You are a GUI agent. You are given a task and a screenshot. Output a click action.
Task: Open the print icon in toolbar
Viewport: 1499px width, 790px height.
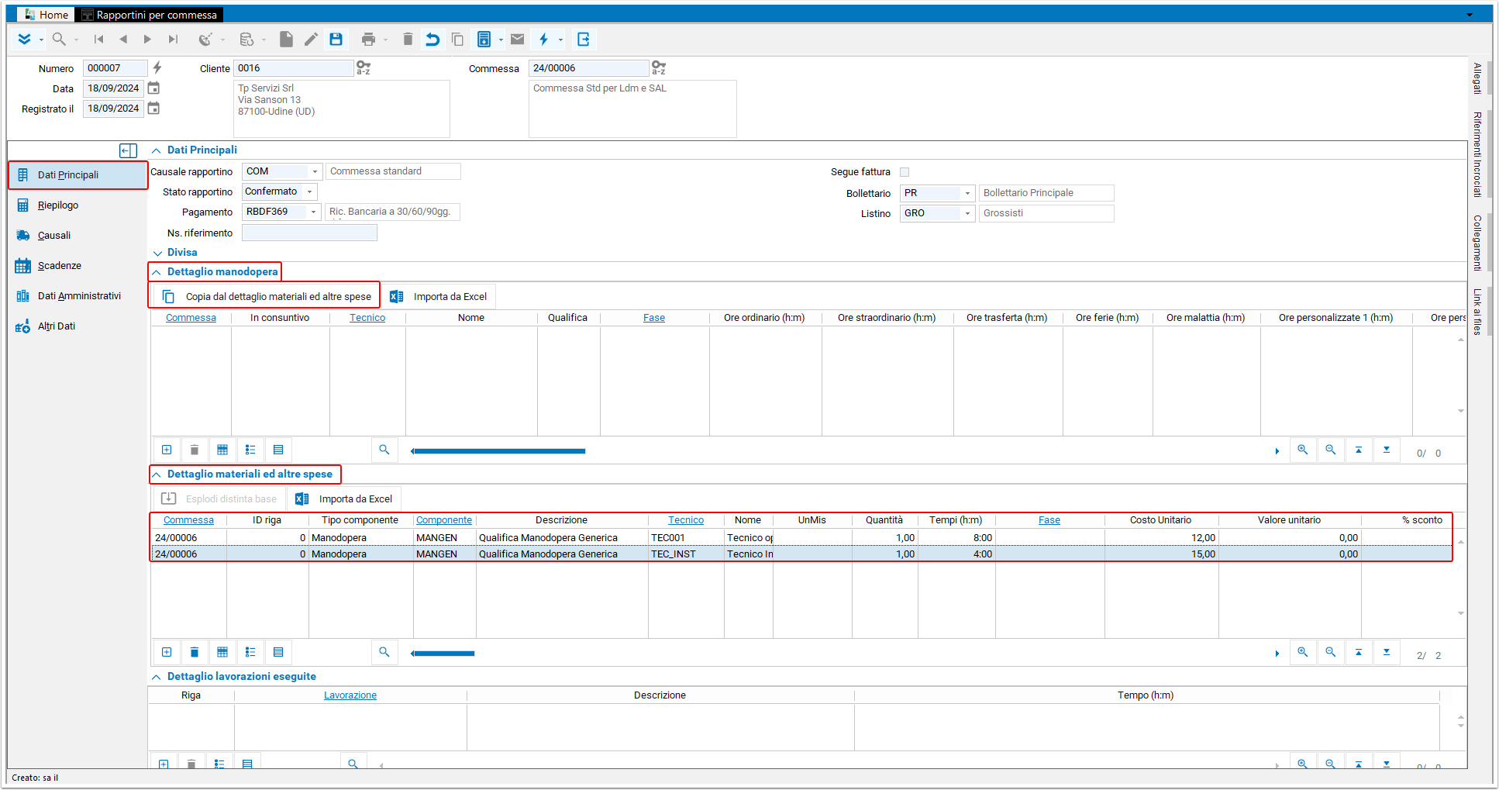pos(368,39)
